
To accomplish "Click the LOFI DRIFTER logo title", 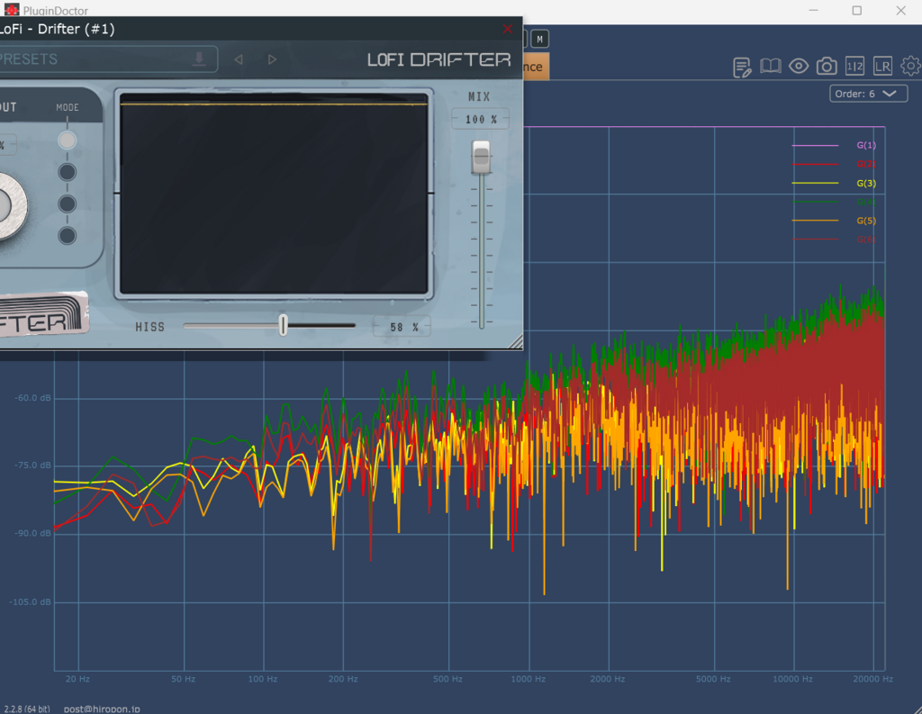I will point(438,59).
